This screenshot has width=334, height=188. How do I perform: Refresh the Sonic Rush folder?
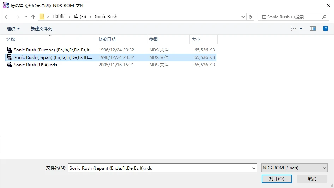pos(250,17)
